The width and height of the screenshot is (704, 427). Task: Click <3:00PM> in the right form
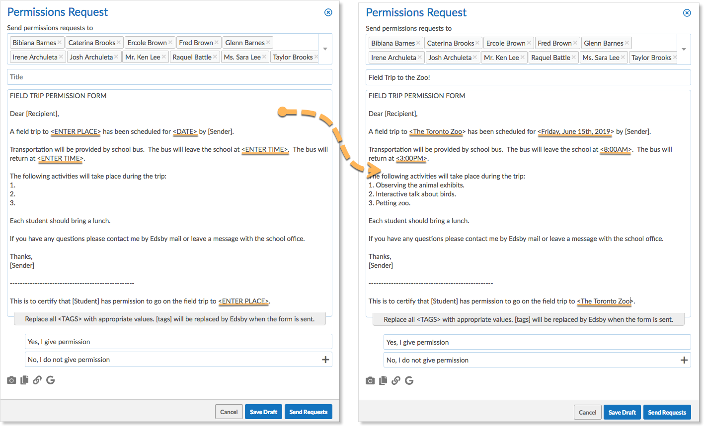411,158
